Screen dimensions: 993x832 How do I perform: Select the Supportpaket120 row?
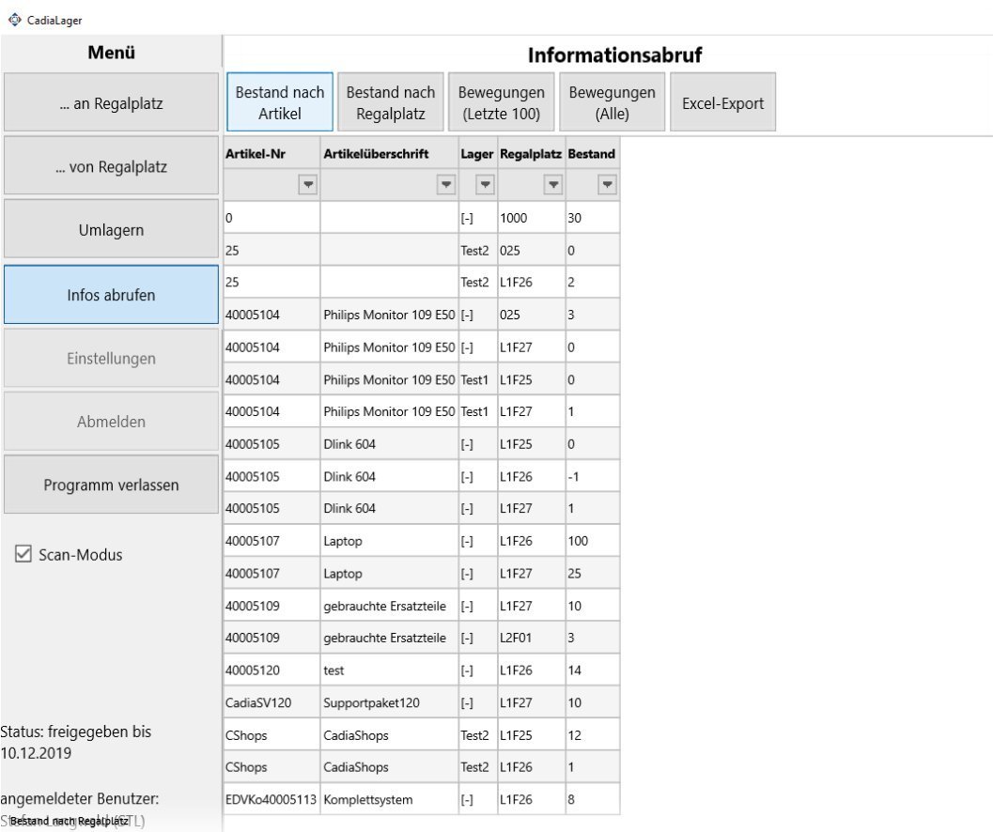click(x=389, y=703)
